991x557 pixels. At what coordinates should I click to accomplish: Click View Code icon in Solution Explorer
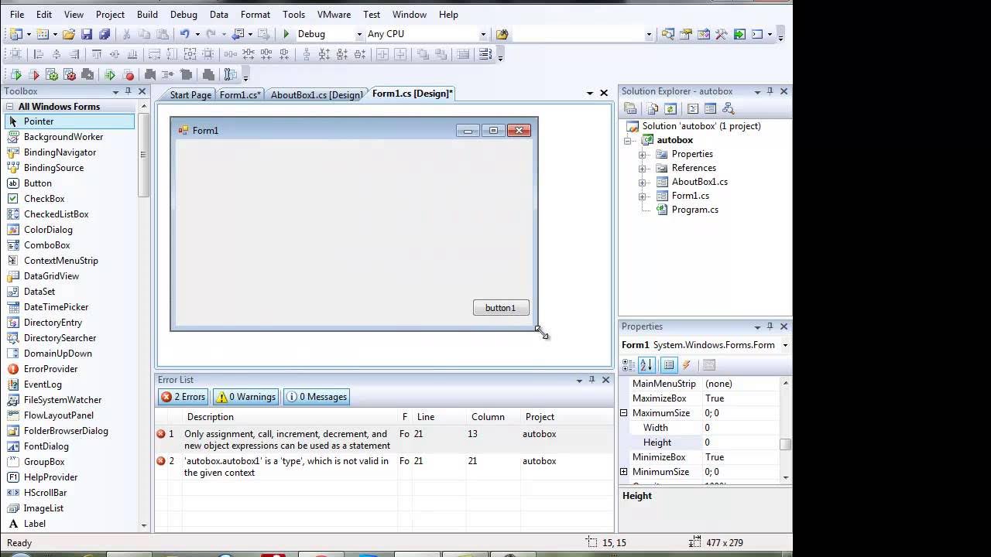click(x=693, y=109)
